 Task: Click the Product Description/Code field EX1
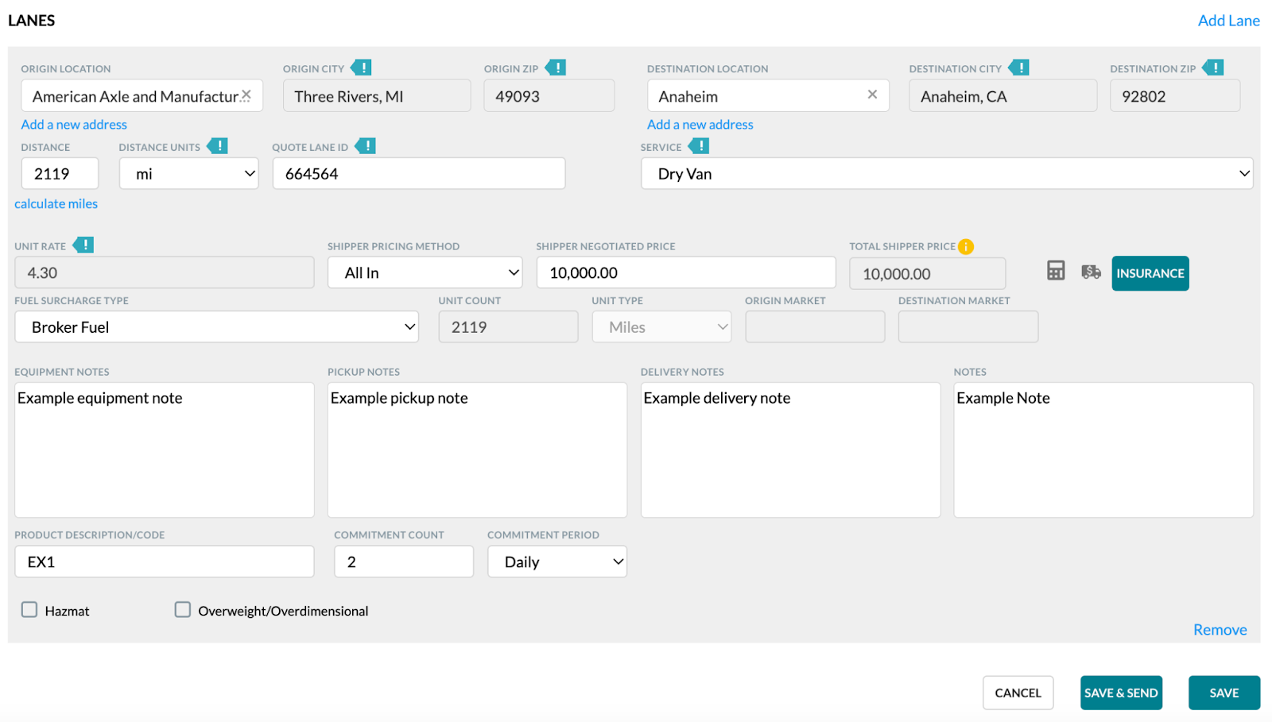click(x=165, y=562)
